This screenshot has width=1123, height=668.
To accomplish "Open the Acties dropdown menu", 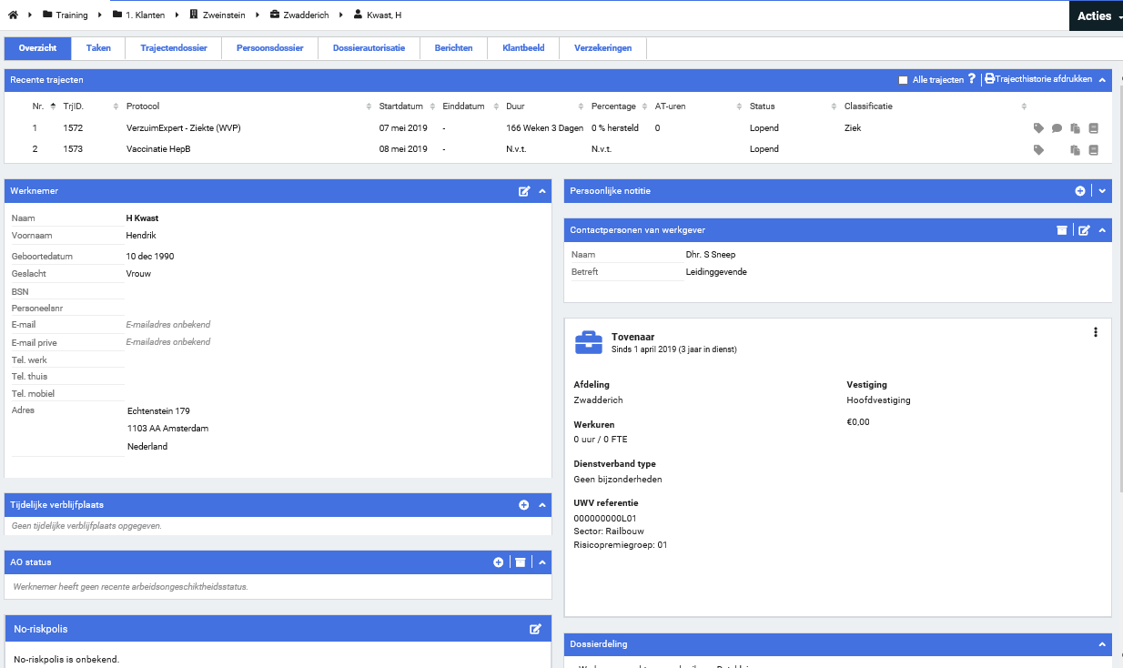I will click(x=1096, y=15).
